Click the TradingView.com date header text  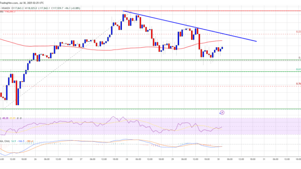[x=22, y=3]
